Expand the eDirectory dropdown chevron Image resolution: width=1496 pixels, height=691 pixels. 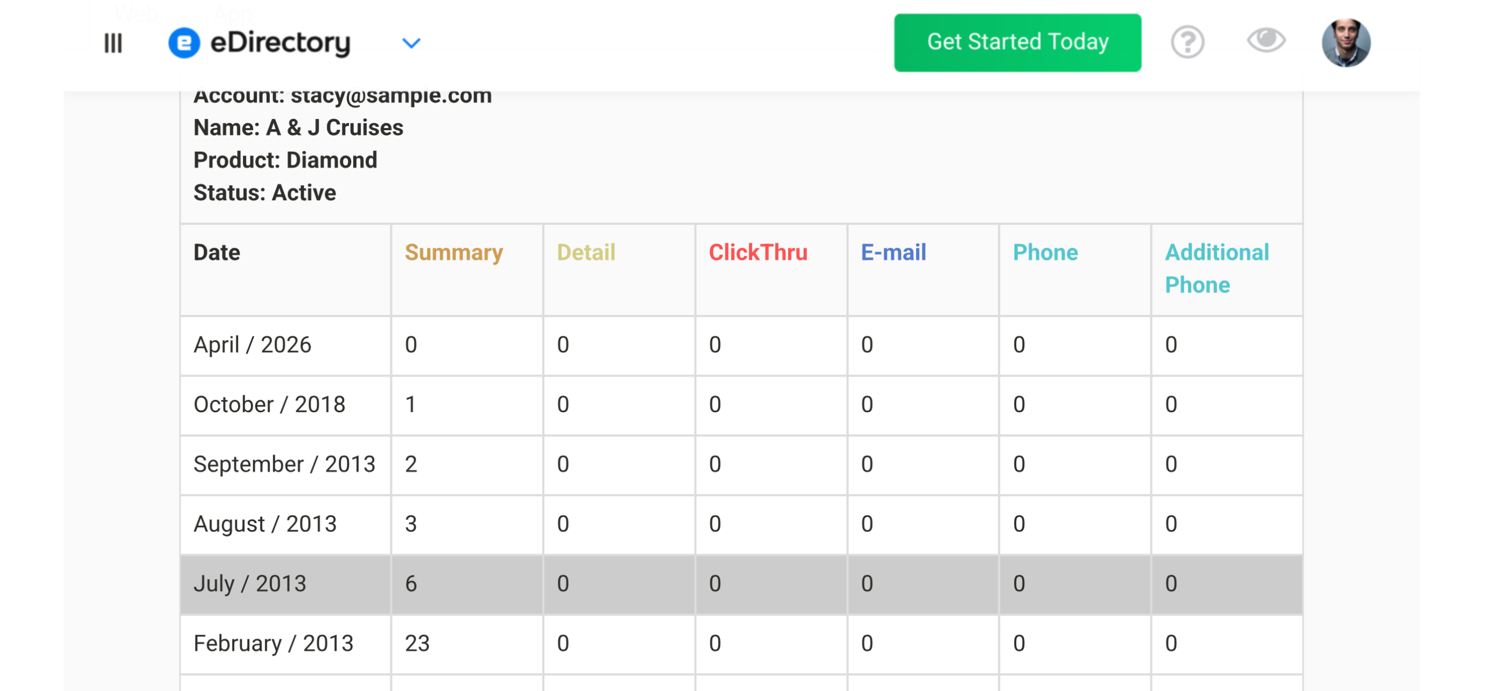[411, 43]
